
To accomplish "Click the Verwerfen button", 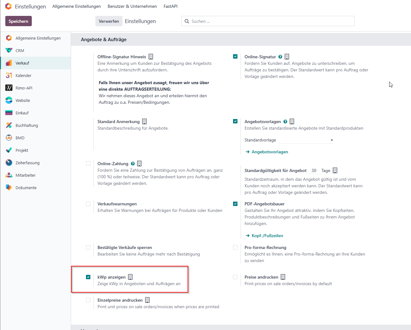I will pos(109,21).
